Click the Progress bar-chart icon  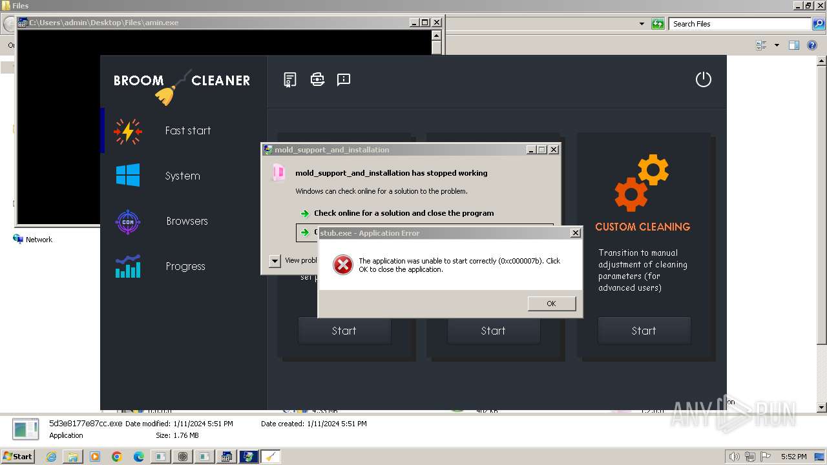128,267
